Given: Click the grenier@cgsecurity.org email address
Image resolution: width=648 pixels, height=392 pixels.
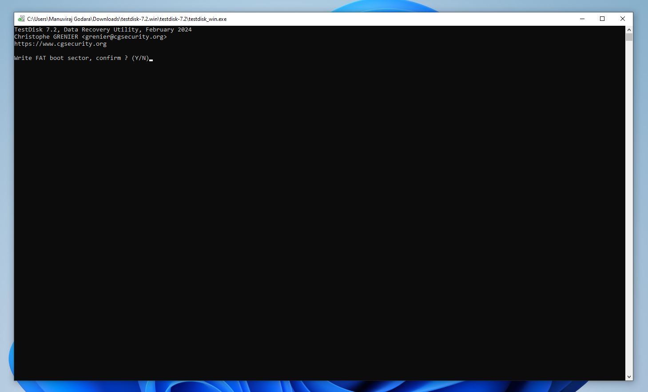Looking at the screenshot, I should pos(125,36).
